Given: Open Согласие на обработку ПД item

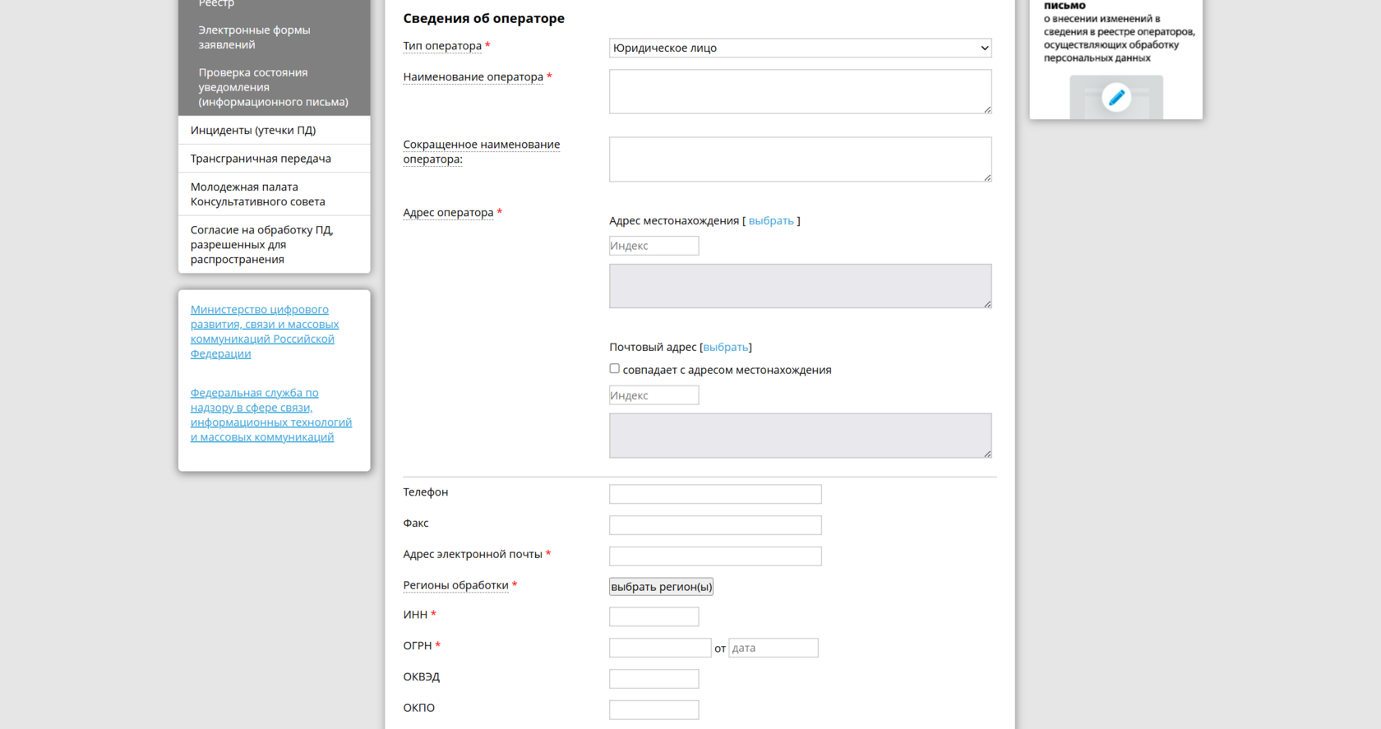Looking at the screenshot, I should 274,244.
